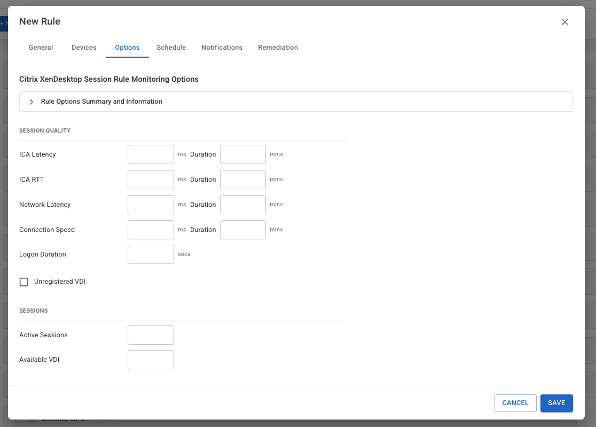The height and width of the screenshot is (427, 596).
Task: Switch to the Remediation tab
Action: (278, 48)
